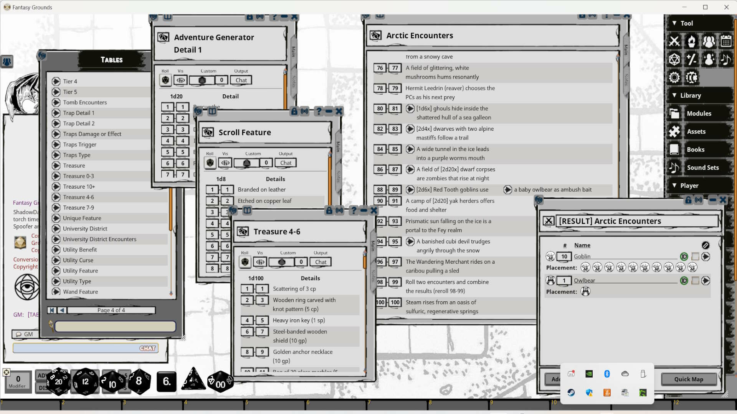Check the box next to the Owlbear result

(x=696, y=280)
